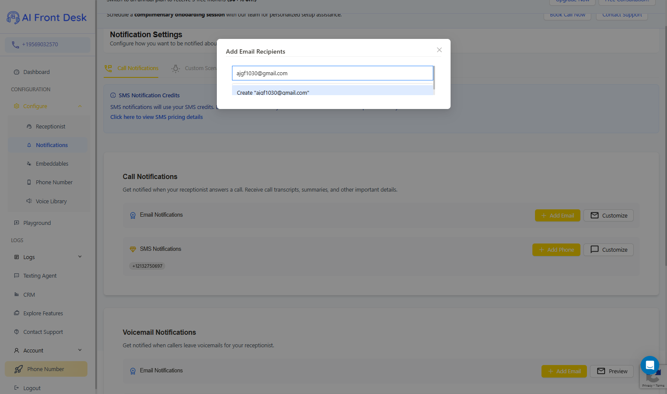667x394 pixels.
Task: Click the Voicemail Email Notifications badge icon
Action: pos(133,371)
